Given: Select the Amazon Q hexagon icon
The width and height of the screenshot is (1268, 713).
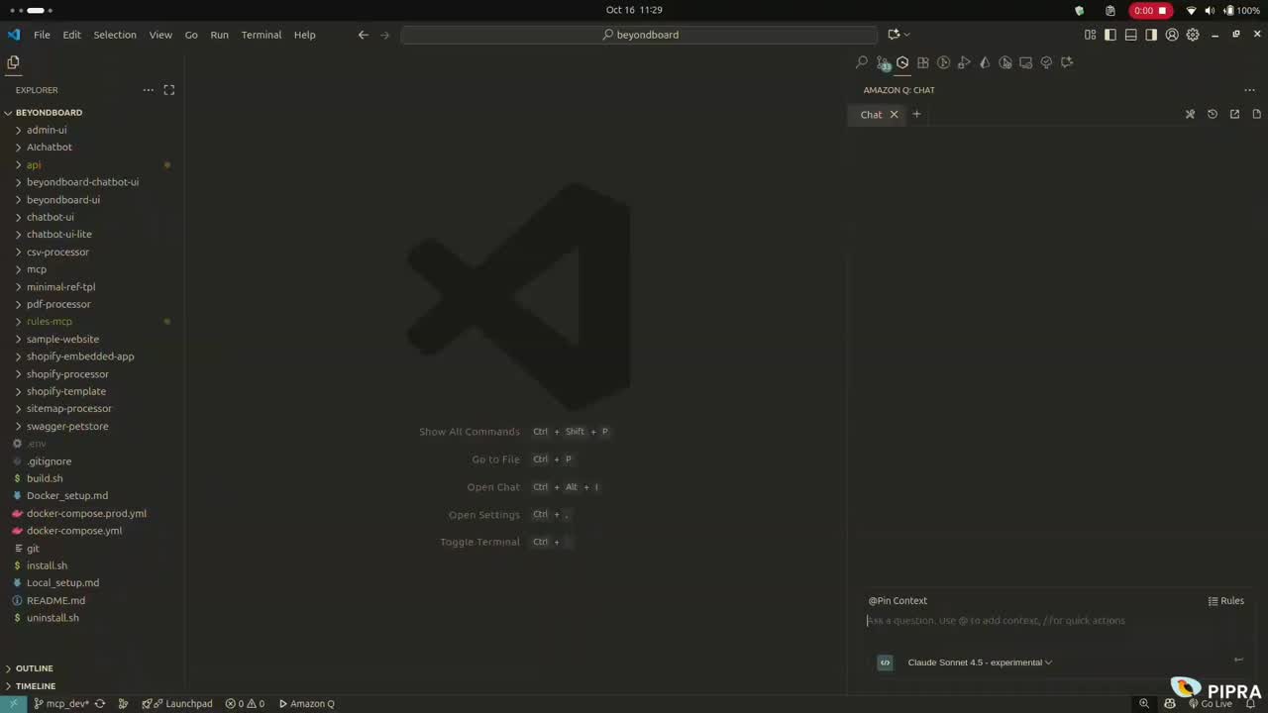Looking at the screenshot, I should click(x=902, y=62).
